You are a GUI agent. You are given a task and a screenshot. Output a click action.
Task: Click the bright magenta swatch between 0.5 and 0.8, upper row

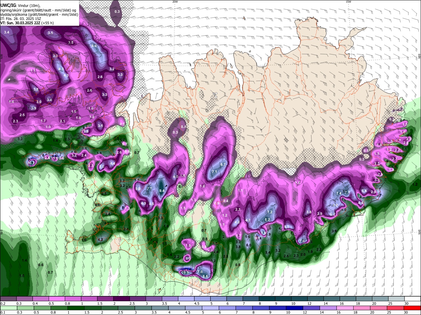[x=57, y=299]
